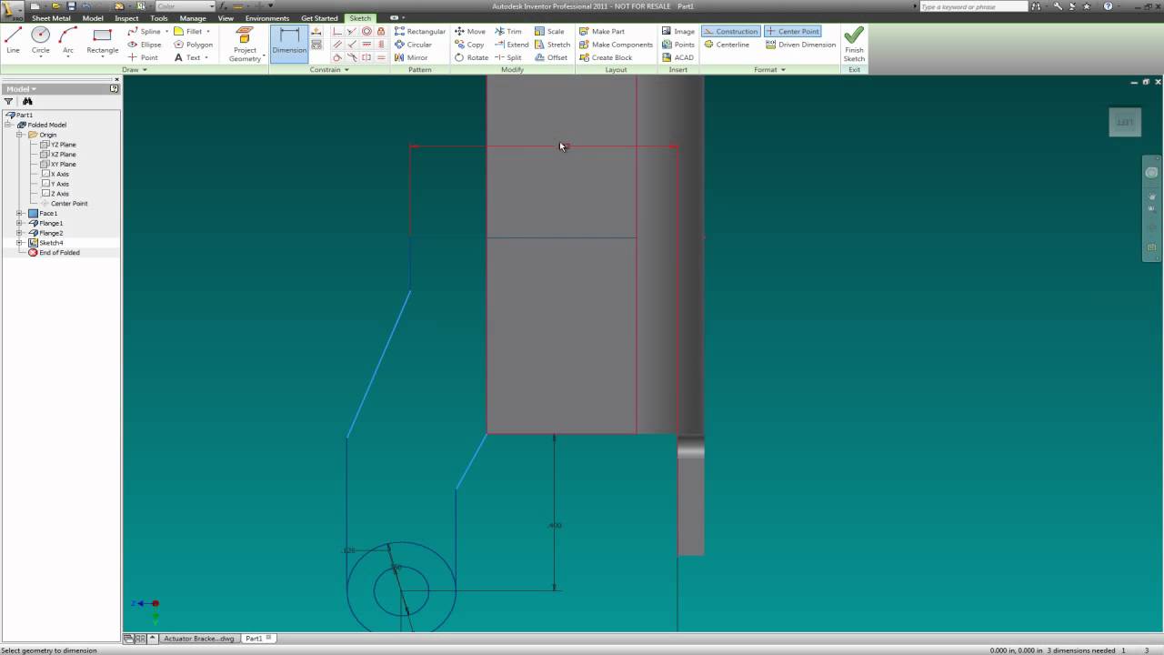Select the Offset tool

pyautogui.click(x=551, y=57)
